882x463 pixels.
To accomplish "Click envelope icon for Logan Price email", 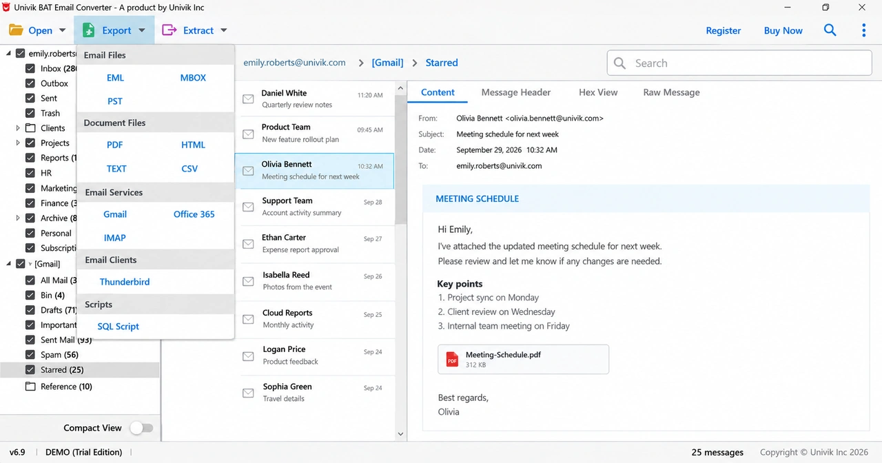I will coord(248,356).
